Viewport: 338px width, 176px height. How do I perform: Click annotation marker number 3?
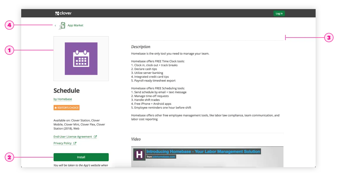329,38
